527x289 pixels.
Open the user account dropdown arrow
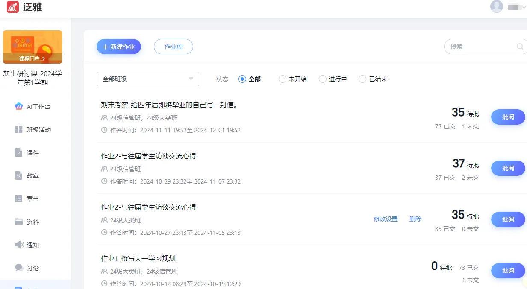(x=524, y=7)
